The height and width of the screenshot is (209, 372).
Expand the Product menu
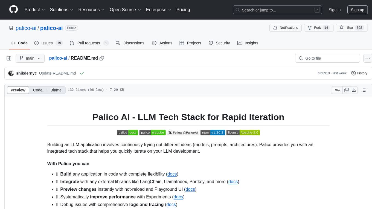35,10
